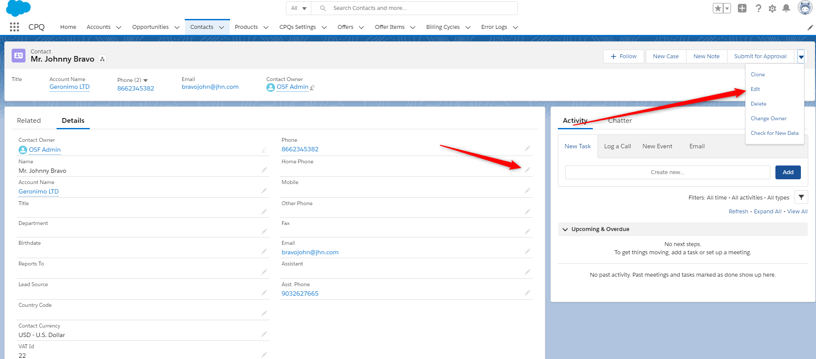Open the Geronimo LTD account link in header
816x359 pixels.
[70, 87]
